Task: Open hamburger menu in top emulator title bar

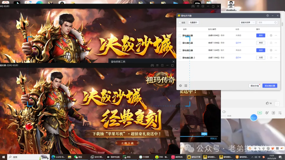Action: click(x=198, y=6)
